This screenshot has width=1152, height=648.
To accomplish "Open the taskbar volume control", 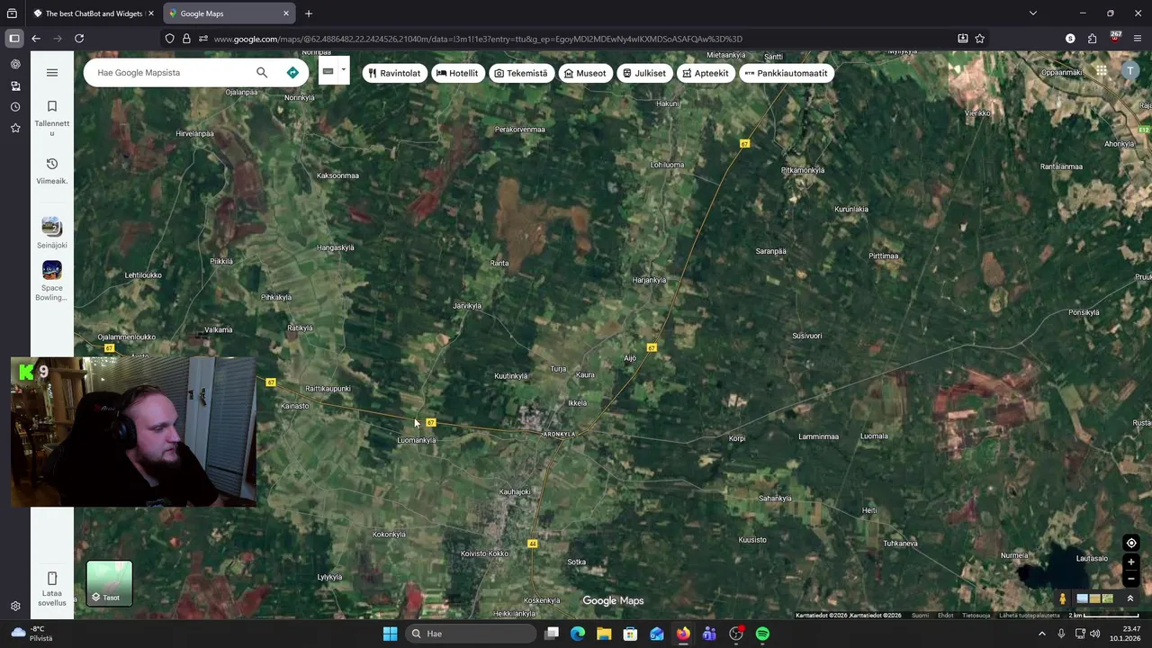I will click(x=1095, y=634).
